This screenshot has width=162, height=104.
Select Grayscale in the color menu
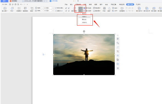click(84, 17)
